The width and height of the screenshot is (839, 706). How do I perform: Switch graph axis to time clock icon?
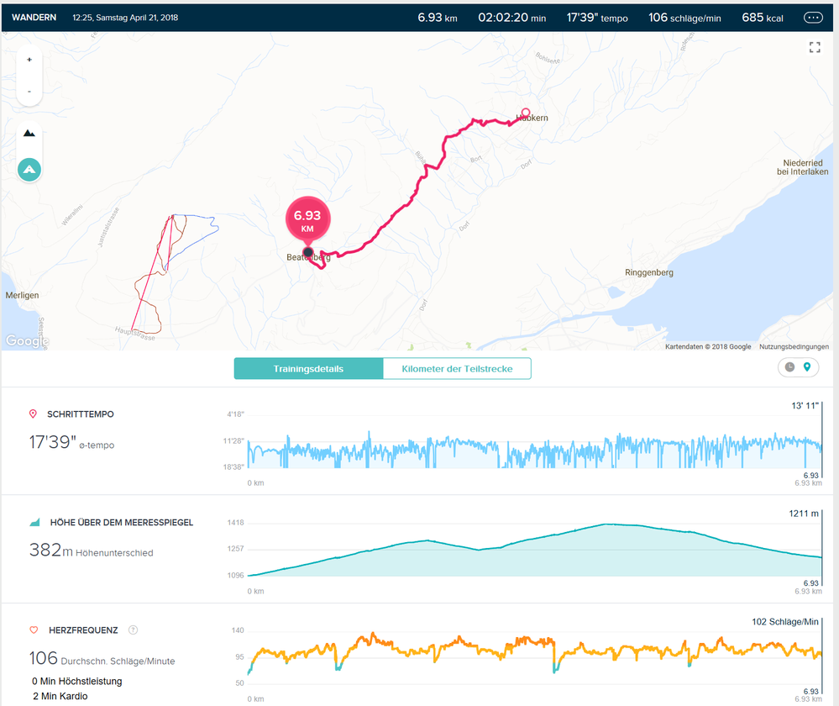(x=789, y=367)
